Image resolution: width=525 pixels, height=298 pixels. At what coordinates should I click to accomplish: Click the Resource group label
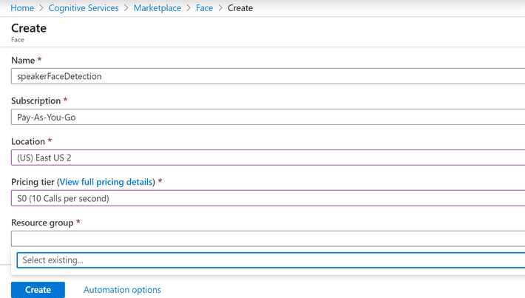(42, 223)
